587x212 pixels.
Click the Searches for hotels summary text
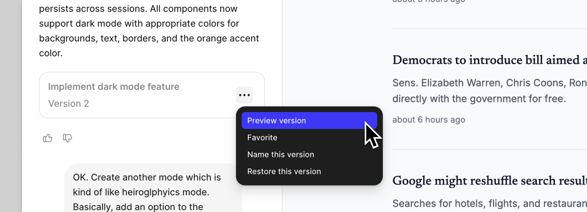click(489, 203)
